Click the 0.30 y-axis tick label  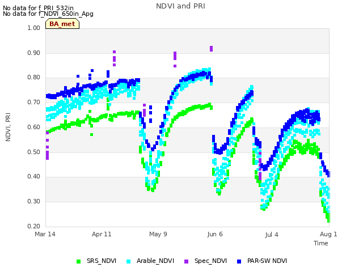[x=34, y=202]
